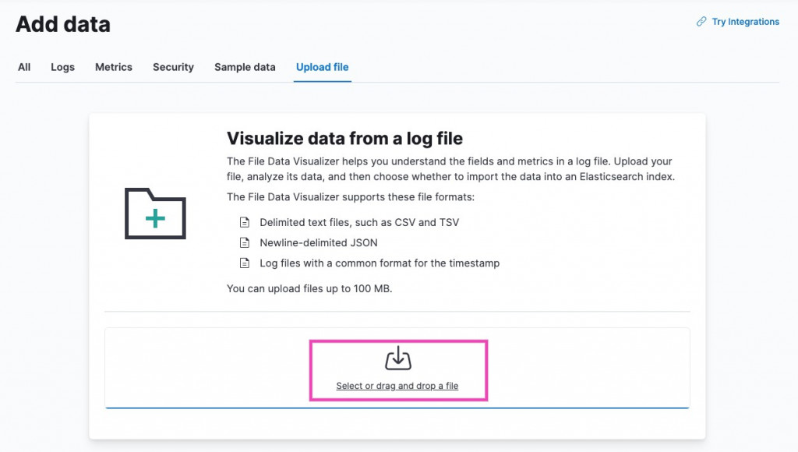Click the document icon beside Newline-delimited JSON

tap(245, 242)
